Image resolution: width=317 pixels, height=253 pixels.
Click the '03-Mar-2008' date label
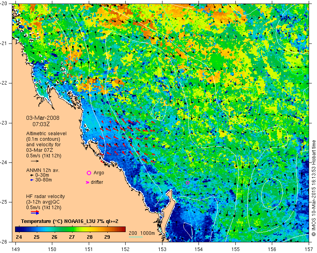click(x=43, y=118)
